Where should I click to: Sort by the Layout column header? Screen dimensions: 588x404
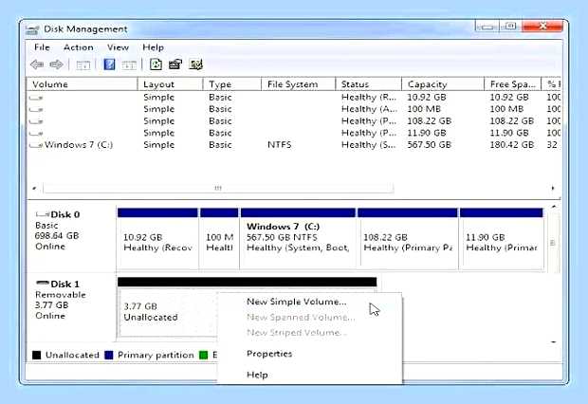(171, 84)
